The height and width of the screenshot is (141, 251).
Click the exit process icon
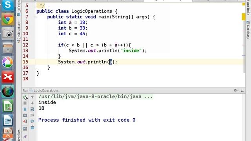pyautogui.click(x=25, y=121)
